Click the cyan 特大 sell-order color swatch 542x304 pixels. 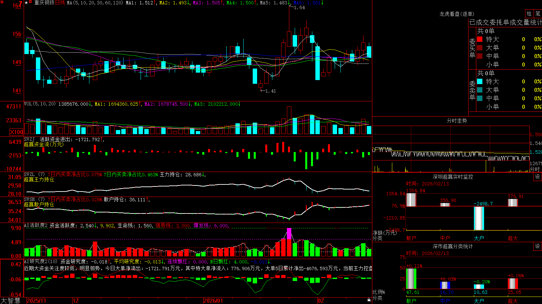click(x=480, y=81)
